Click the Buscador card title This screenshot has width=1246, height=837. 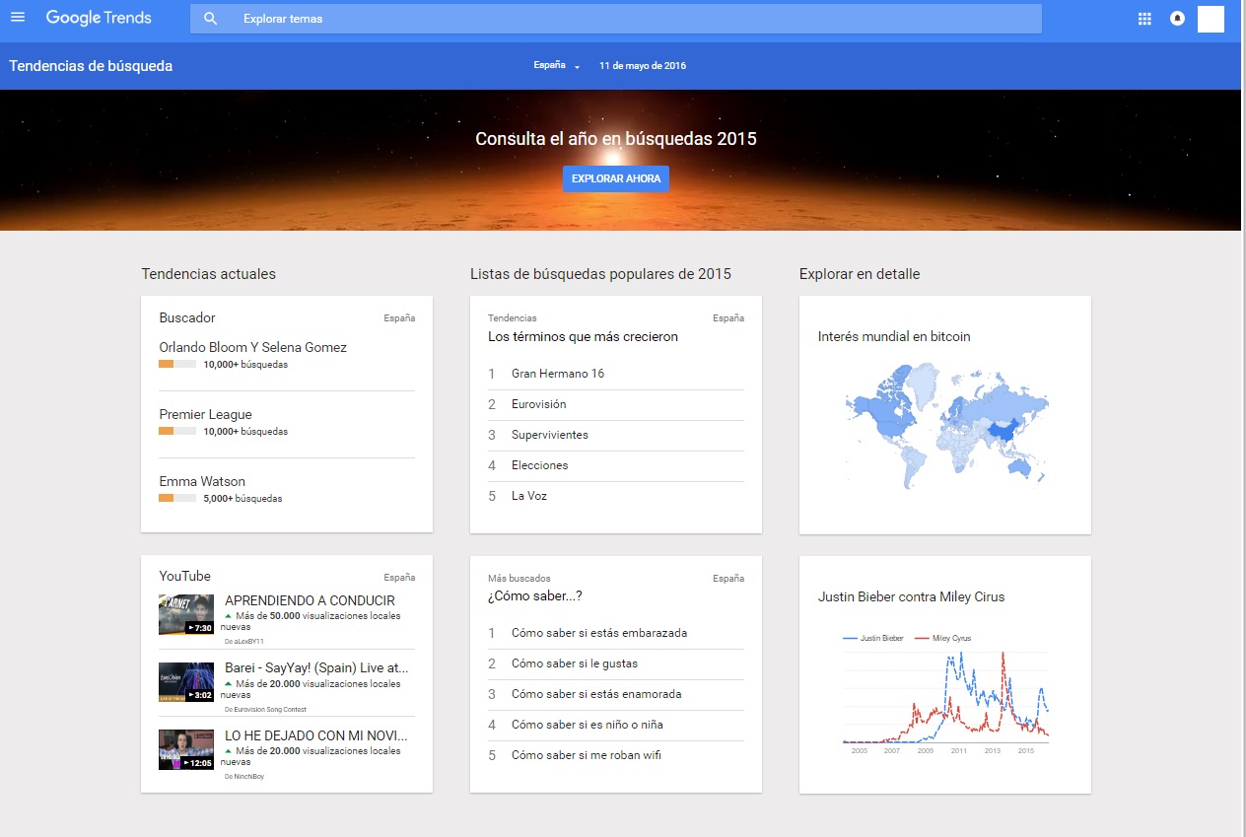click(187, 317)
